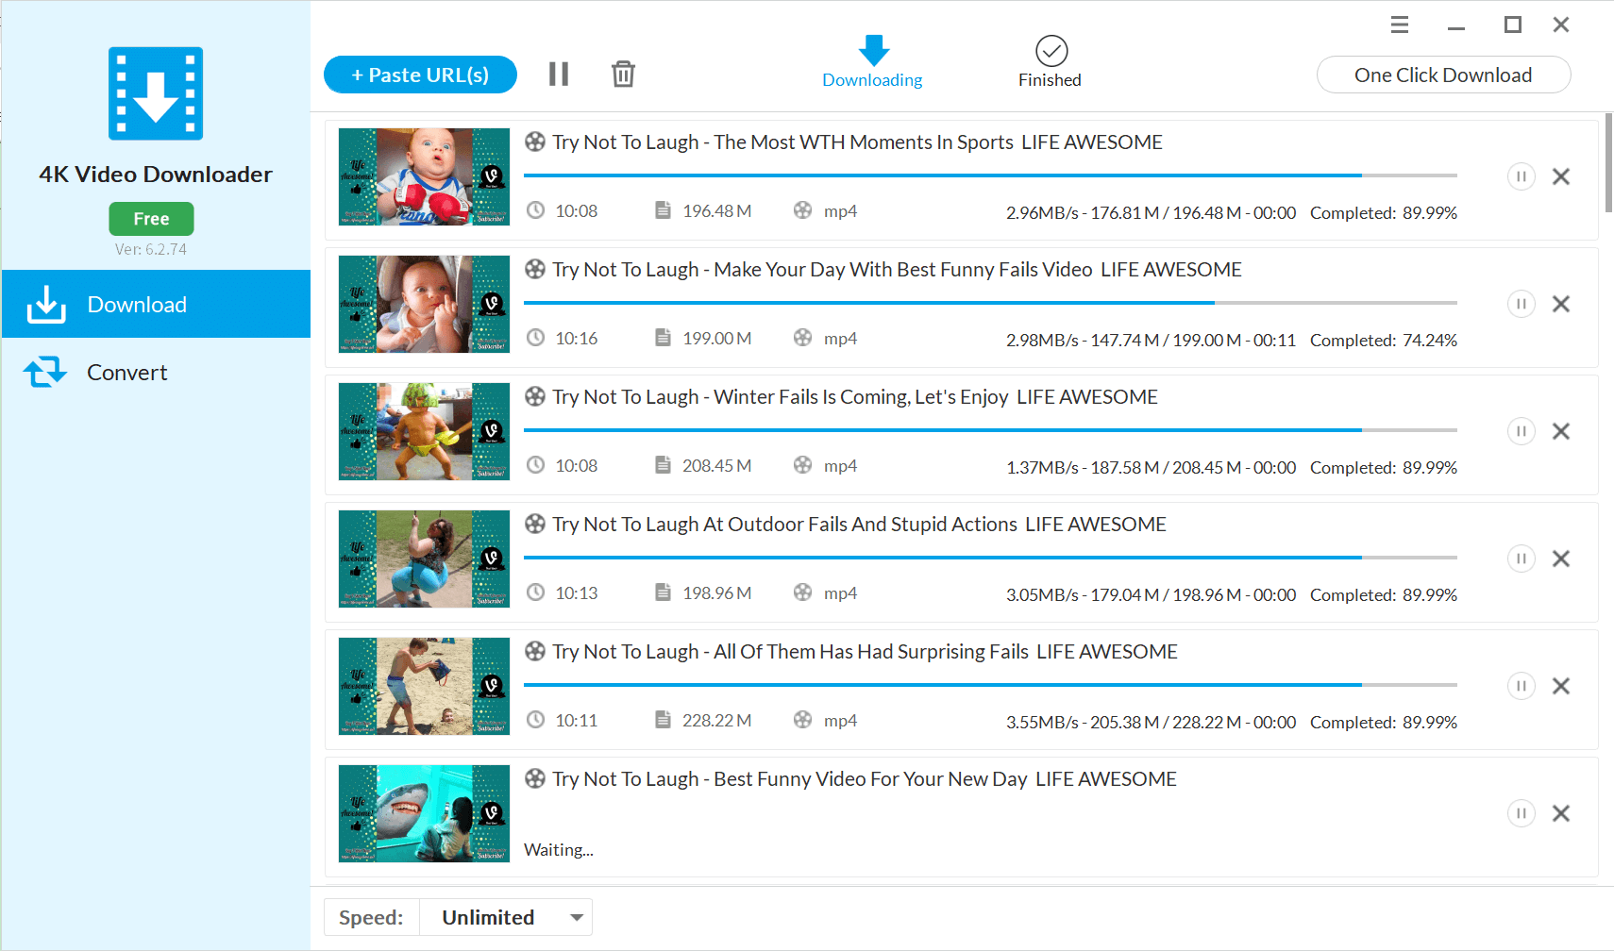Open the Download section from the sidebar
This screenshot has height=951, width=1614.
137,304
